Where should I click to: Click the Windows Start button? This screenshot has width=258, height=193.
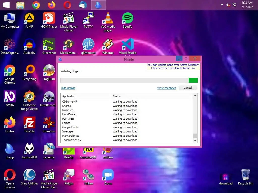(6, 5)
